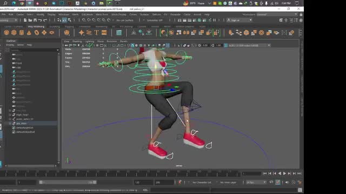Click No Anim Layer button
The image size is (346, 194).
click(228, 182)
